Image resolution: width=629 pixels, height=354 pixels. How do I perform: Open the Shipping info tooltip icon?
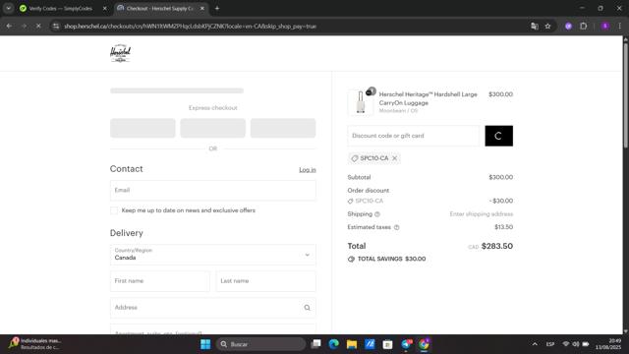pyautogui.click(x=377, y=214)
